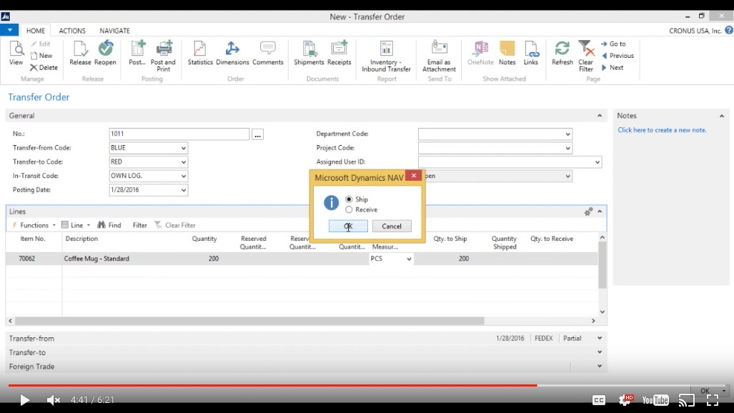Open Comments from the ribbon
This screenshot has width=734, height=413.
(x=268, y=53)
